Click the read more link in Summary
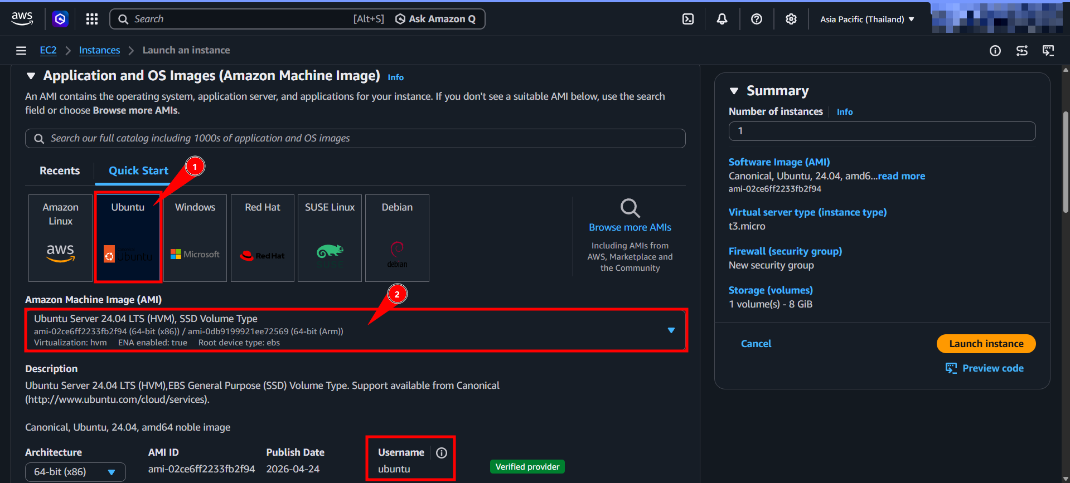 [902, 176]
